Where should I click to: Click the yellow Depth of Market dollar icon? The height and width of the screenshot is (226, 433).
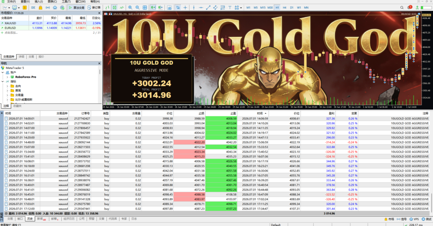[25, 8]
